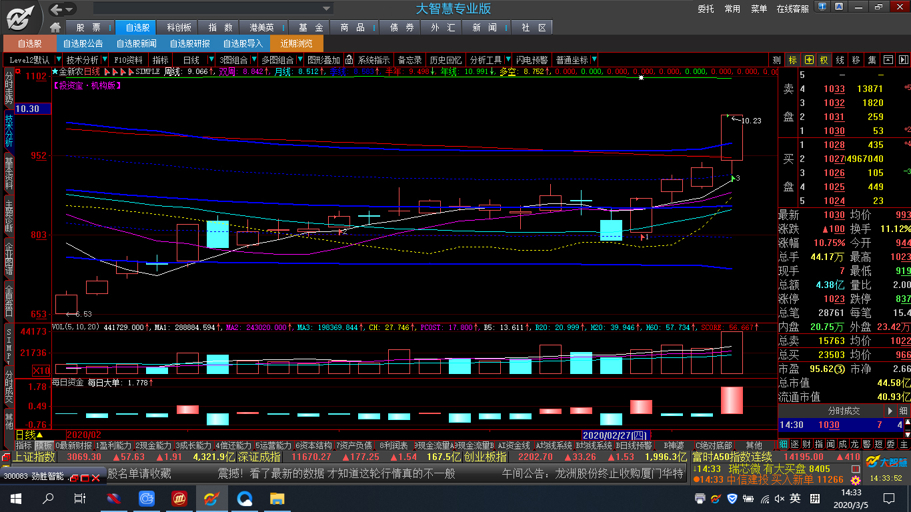This screenshot has height=512, width=911.
Task: Toggle the 移 move button
Action: pyautogui.click(x=856, y=60)
